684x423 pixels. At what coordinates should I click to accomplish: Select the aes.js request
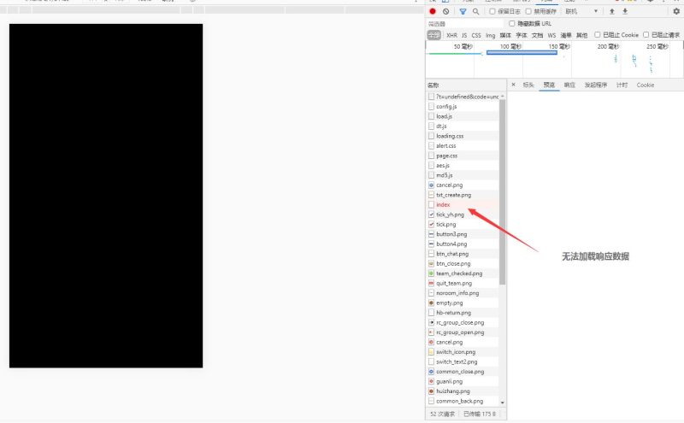pyautogui.click(x=463, y=165)
